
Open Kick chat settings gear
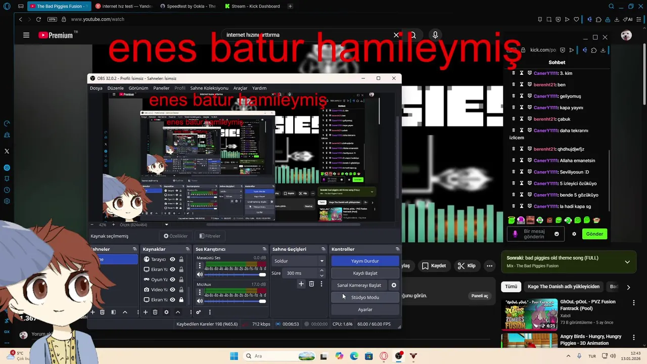tap(574, 234)
